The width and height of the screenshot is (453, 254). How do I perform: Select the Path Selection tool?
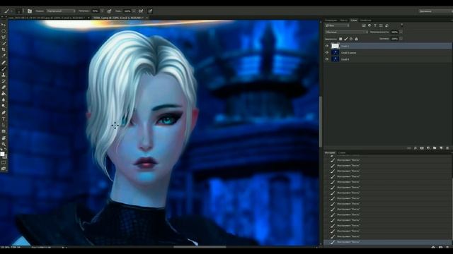[4, 125]
